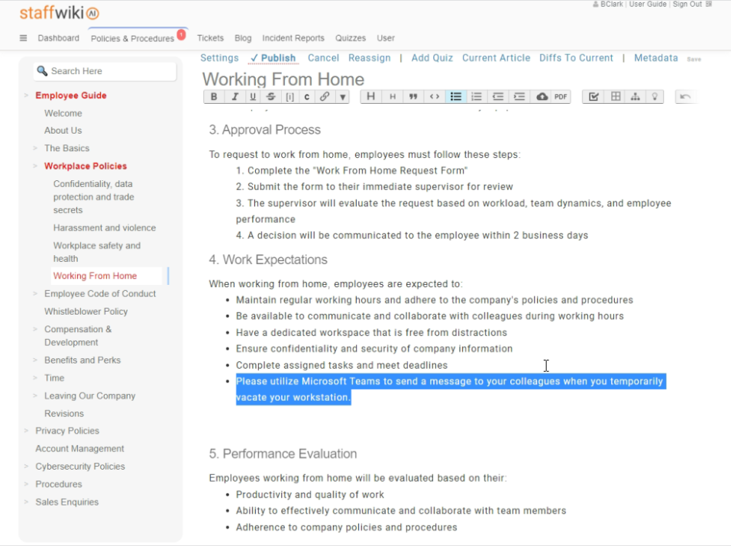Toggle the bulleted list button
Screen dimensions: 731x546
[x=456, y=97]
